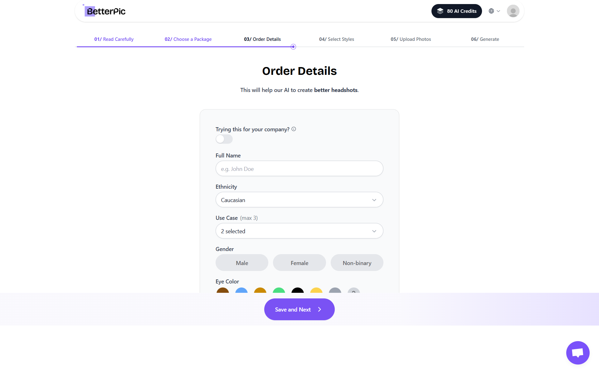
Task: Focus the Full Name input field
Action: click(299, 168)
